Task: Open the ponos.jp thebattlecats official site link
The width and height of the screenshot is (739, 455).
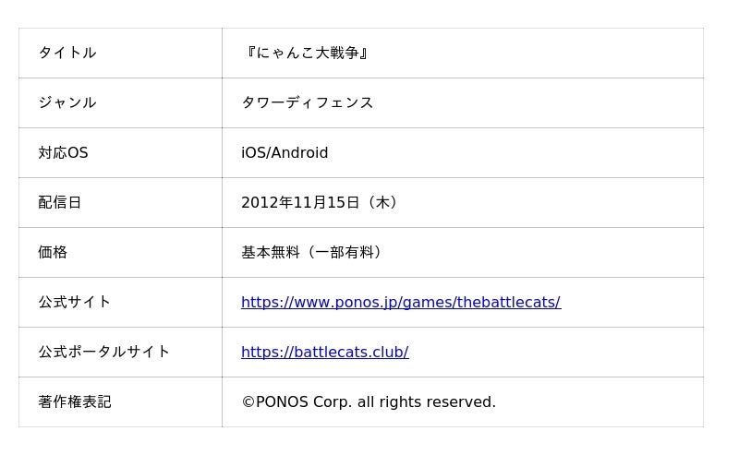Action: pos(401,302)
